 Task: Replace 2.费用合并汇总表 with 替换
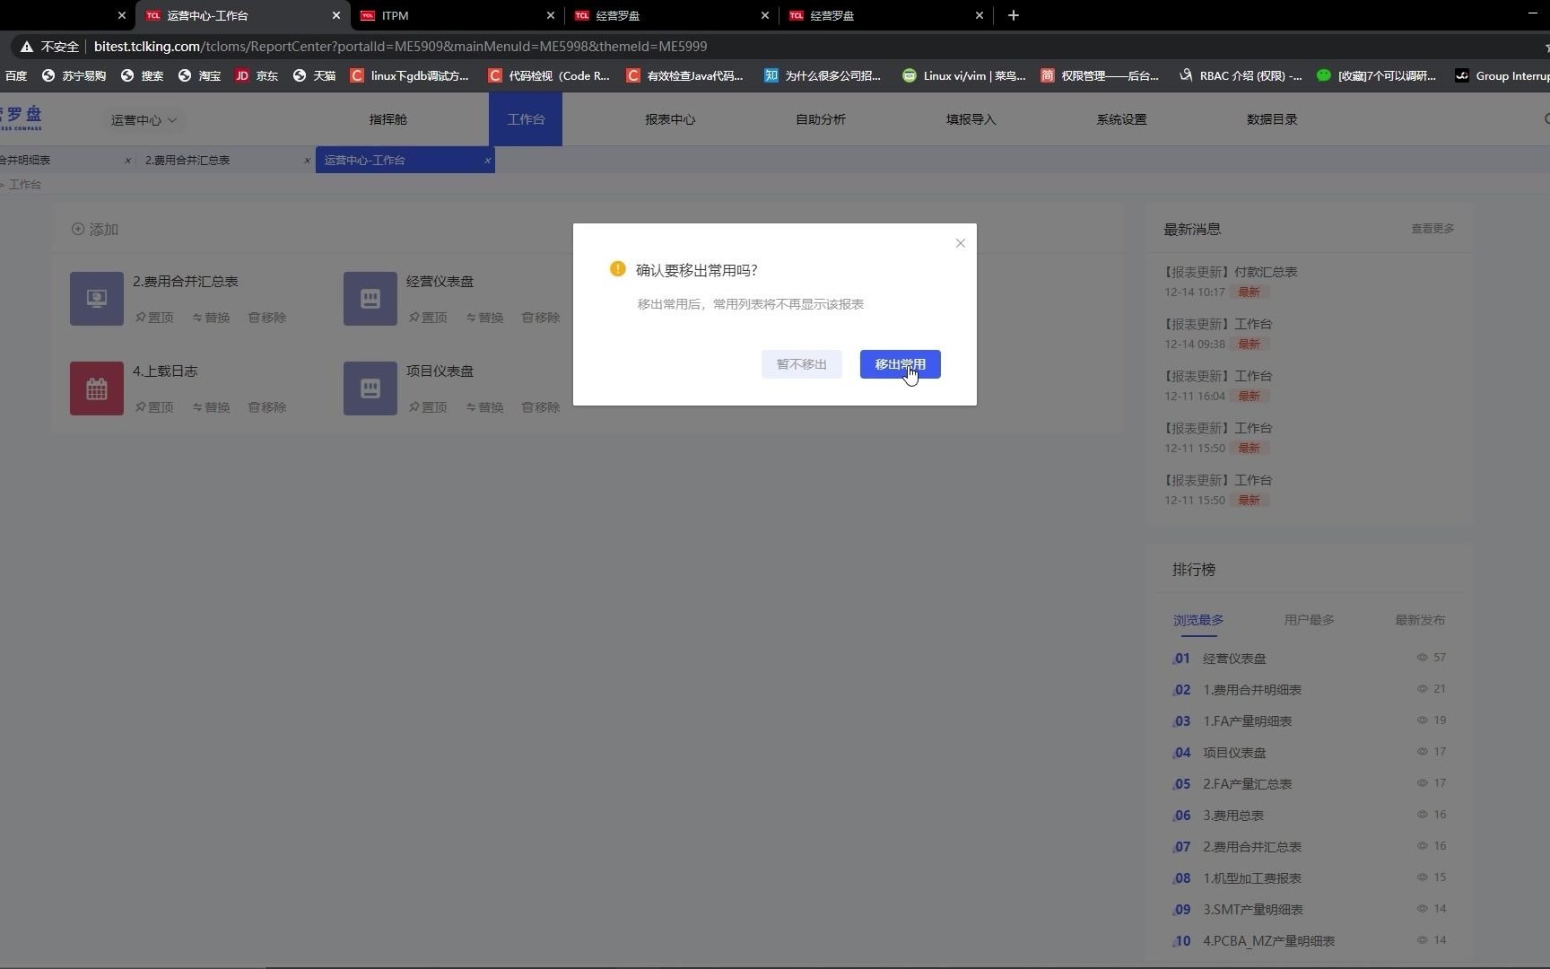[x=211, y=318]
